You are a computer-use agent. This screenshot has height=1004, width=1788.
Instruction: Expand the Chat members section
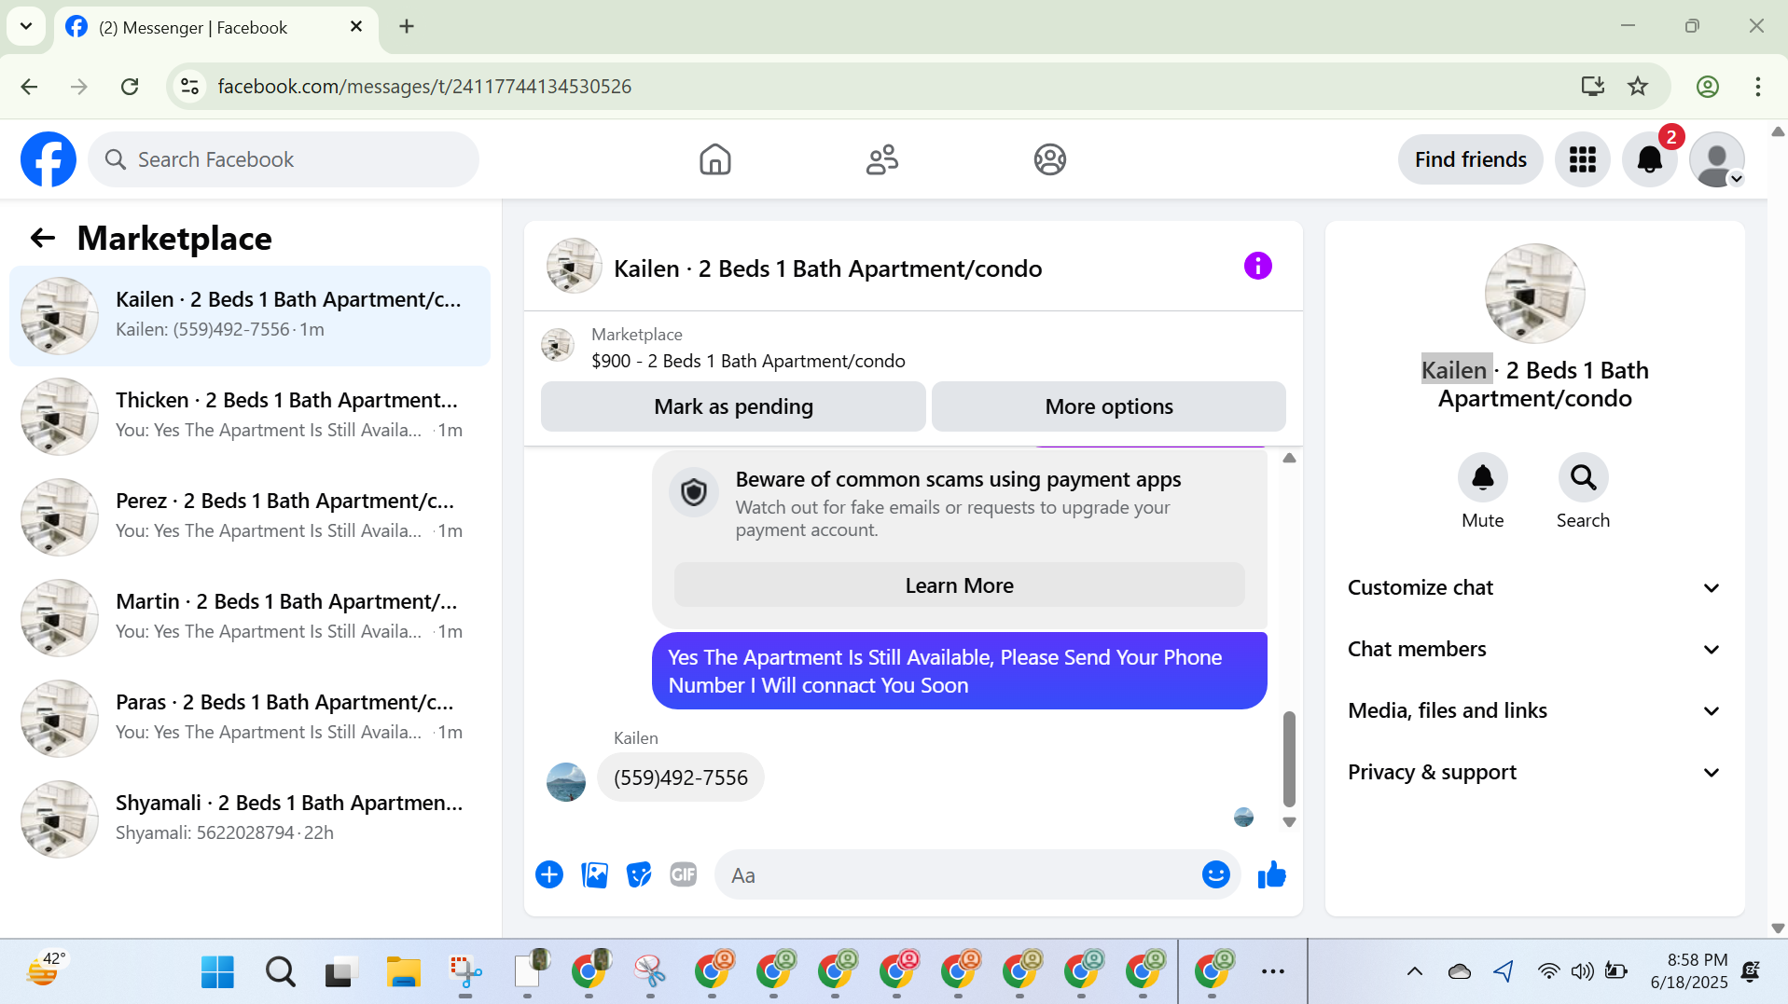(1535, 649)
